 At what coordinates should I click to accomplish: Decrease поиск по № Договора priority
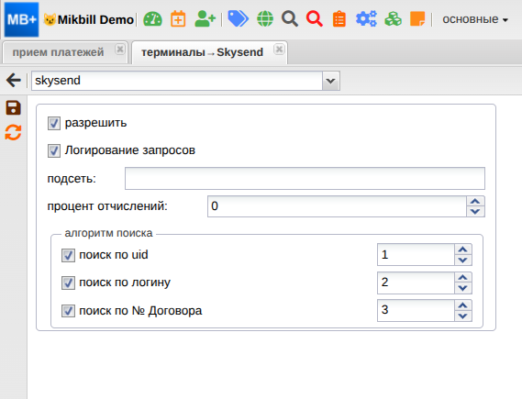(462, 316)
